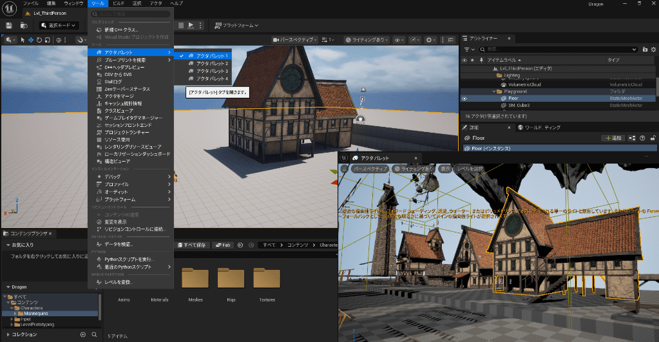The image size is (659, 342).
Task: Select checked アクタ パレット 1 submenu entry
Action: click(x=203, y=56)
